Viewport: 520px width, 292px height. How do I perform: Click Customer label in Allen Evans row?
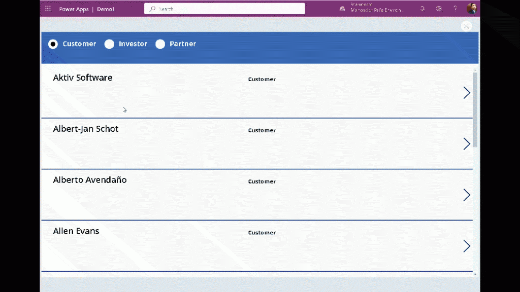coord(262,233)
